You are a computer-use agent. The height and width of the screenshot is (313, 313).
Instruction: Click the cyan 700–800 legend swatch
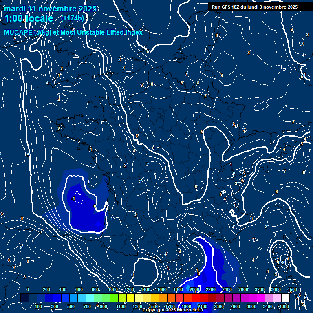tap(90, 298)
